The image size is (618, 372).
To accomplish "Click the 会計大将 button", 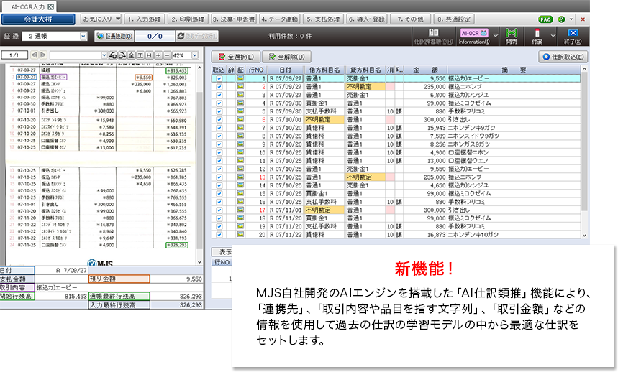I will pos(38,19).
